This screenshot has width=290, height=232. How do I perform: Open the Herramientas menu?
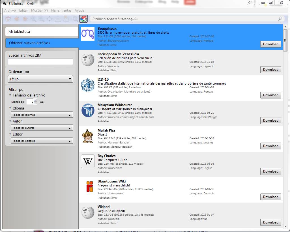[x=61, y=10]
